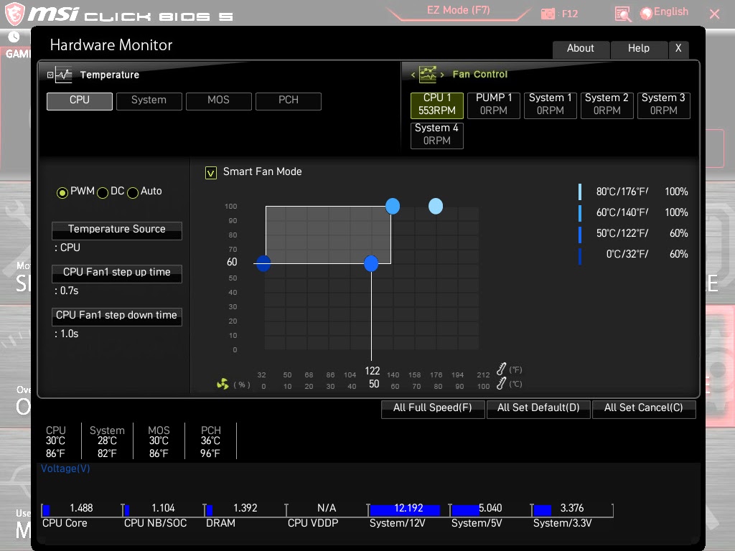This screenshot has width=735, height=551.
Task: Select the Auto radio button
Action: 133,192
